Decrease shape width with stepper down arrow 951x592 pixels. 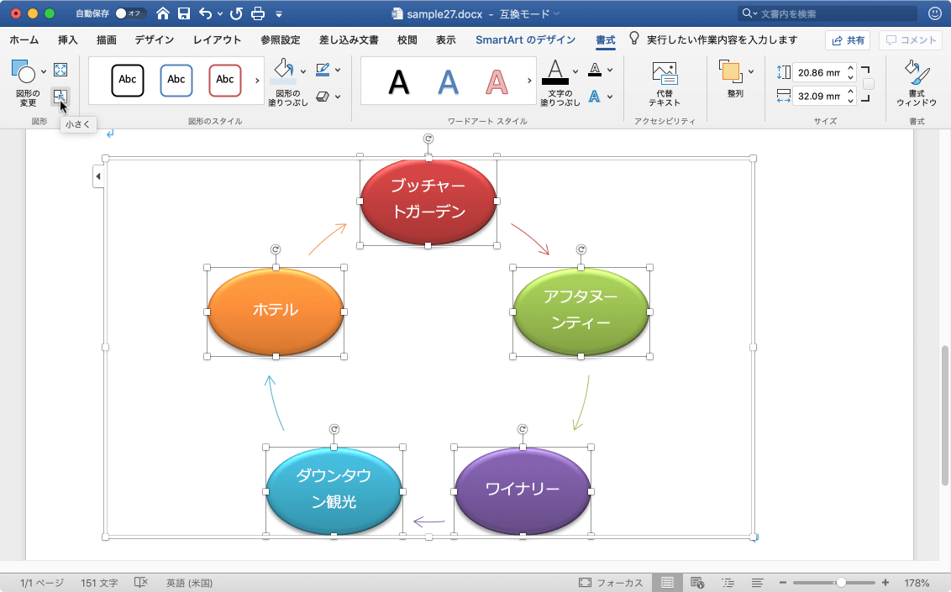[851, 101]
